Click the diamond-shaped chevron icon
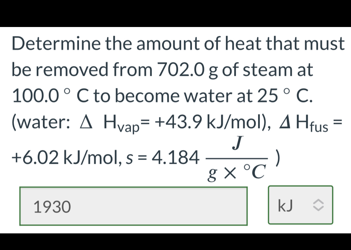The height and width of the screenshot is (250, 351). click(319, 205)
